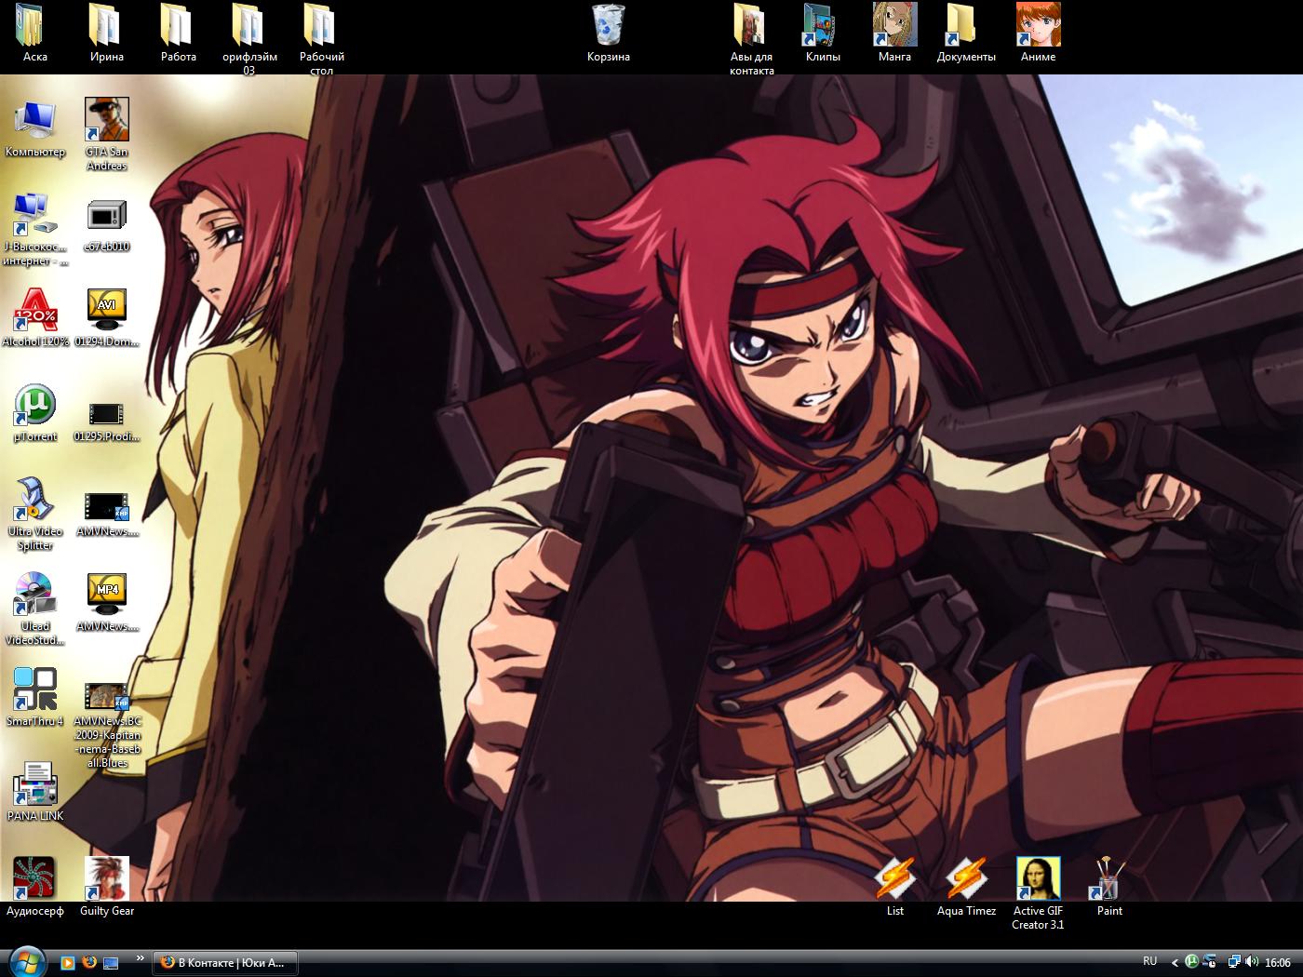Screen dimensions: 1303x977
Task: Launch SmarThru 4 shortcut
Action: pos(35,698)
